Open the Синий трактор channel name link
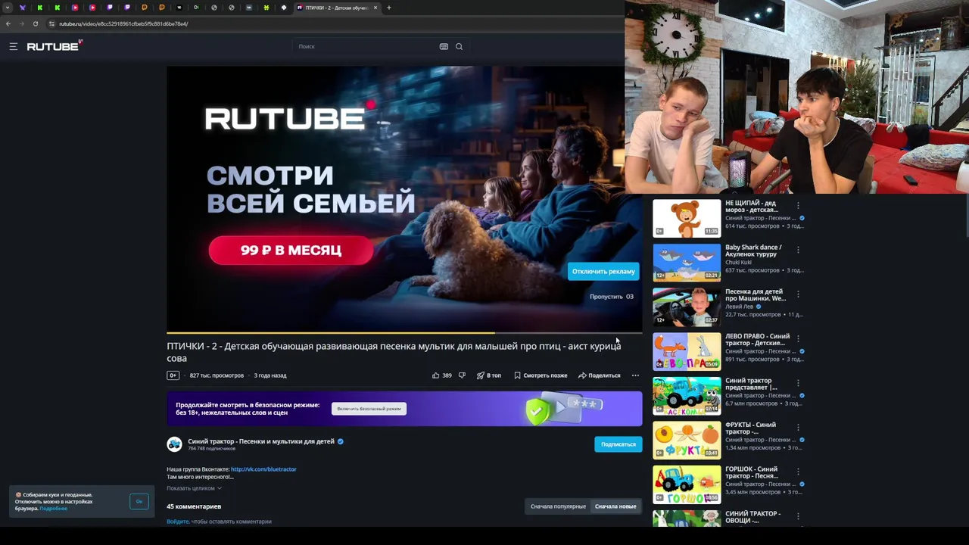Image resolution: width=969 pixels, height=545 pixels. point(261,441)
